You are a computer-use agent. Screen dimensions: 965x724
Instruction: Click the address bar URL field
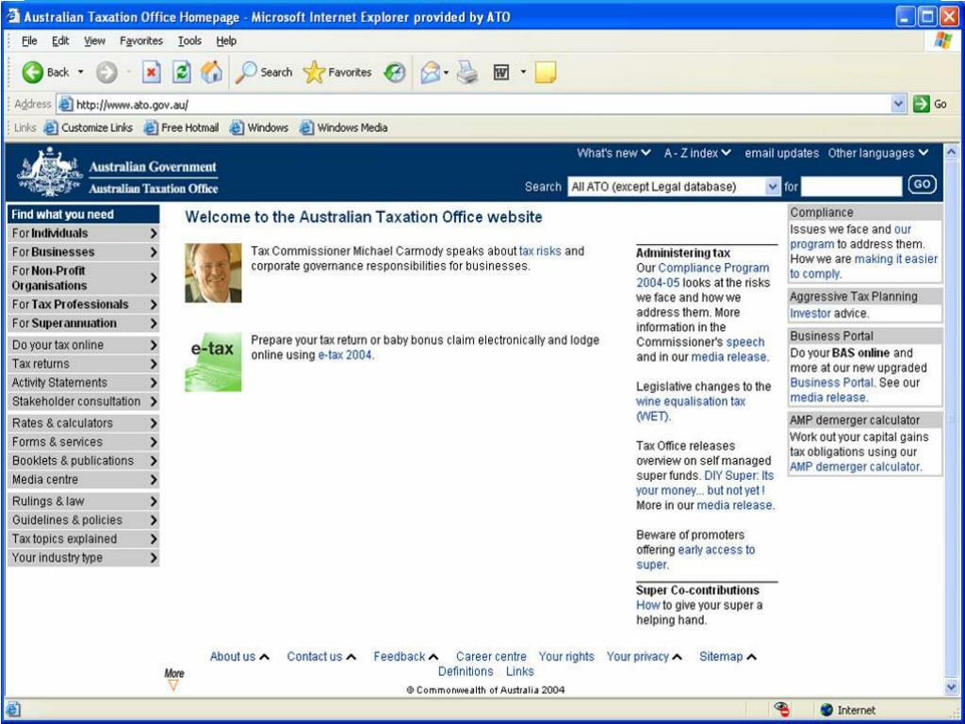click(x=474, y=104)
